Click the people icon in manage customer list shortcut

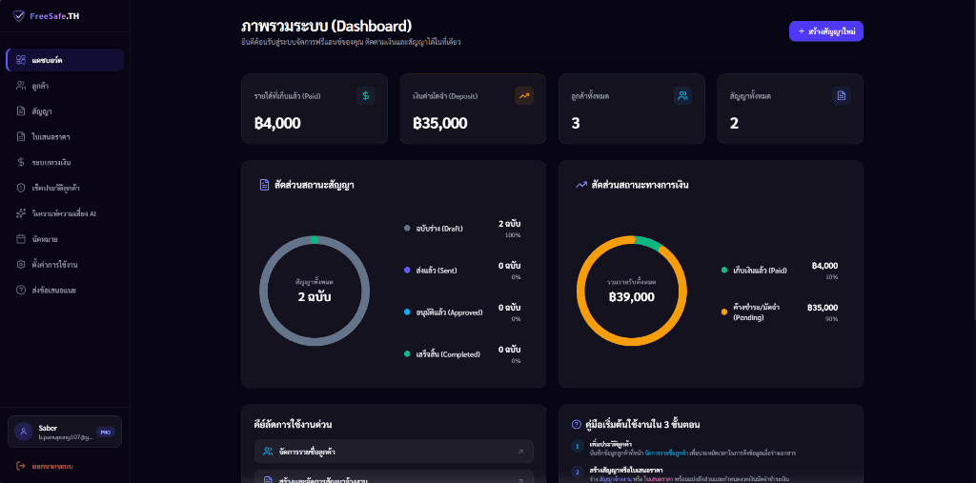(268, 452)
